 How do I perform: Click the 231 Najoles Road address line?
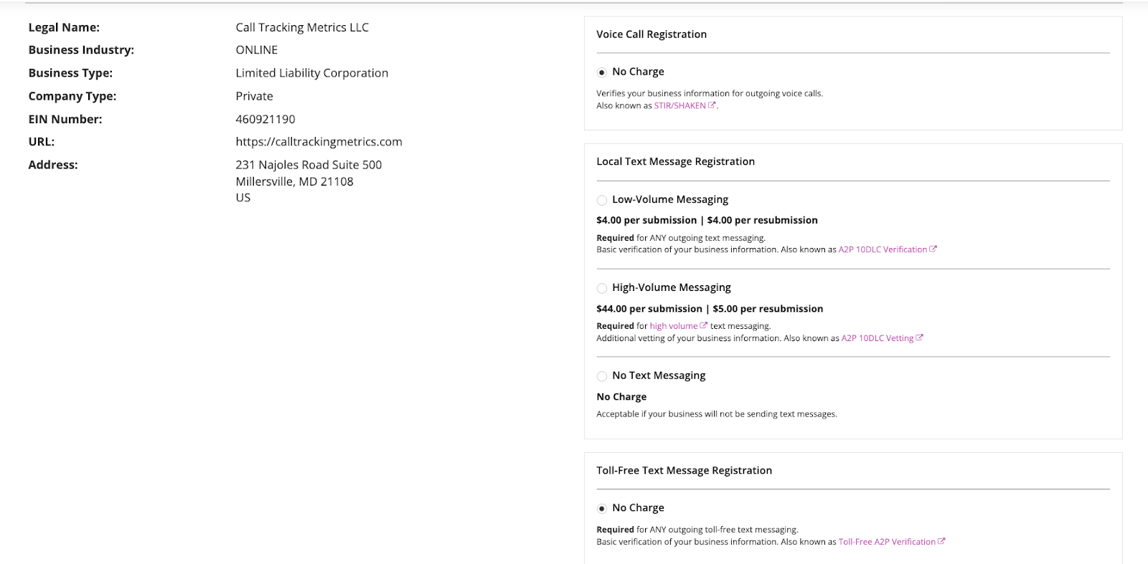309,165
